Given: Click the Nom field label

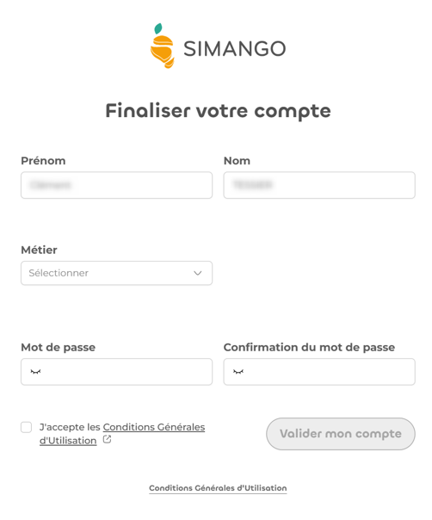Looking at the screenshot, I should 237,161.
